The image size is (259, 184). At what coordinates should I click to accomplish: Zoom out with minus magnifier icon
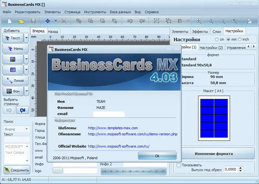(x=223, y=21)
